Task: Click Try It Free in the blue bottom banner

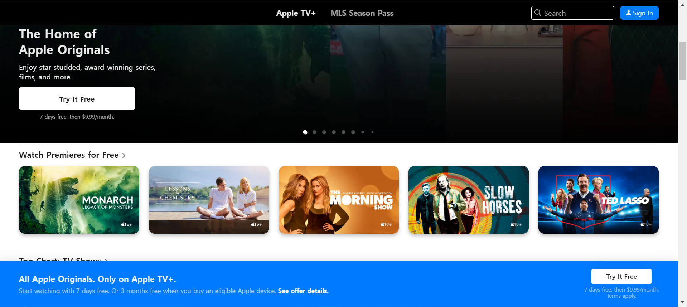Action: tap(621, 276)
